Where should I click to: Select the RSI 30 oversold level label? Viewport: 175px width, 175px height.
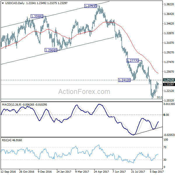coord(165,160)
